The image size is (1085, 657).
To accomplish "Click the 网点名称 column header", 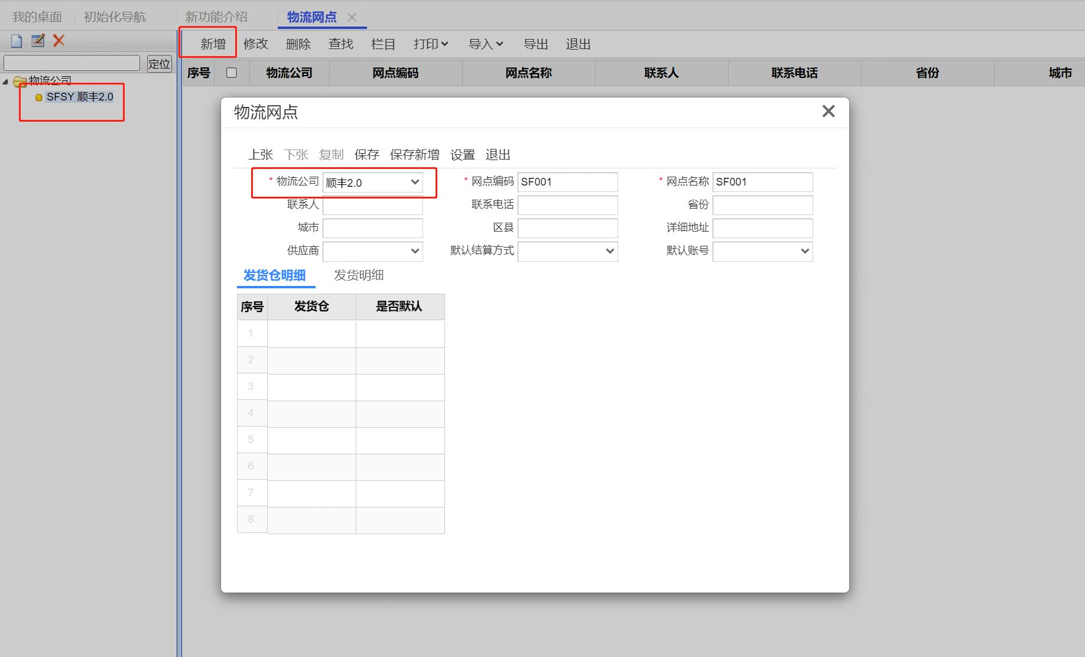I will pyautogui.click(x=529, y=73).
